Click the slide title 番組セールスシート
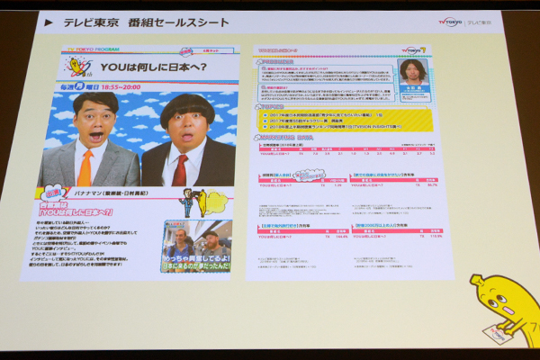This screenshot has height=360, width=540. pos(178,22)
